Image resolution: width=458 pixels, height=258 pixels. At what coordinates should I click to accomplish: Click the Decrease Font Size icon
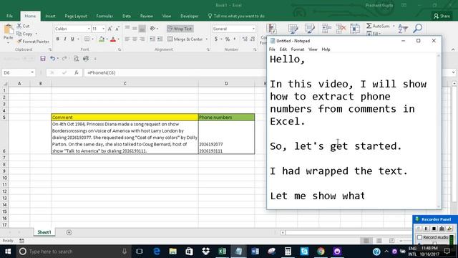(x=117, y=29)
